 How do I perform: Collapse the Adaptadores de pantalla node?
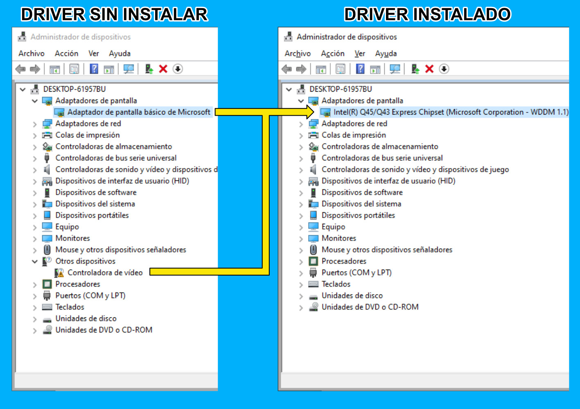(x=35, y=100)
